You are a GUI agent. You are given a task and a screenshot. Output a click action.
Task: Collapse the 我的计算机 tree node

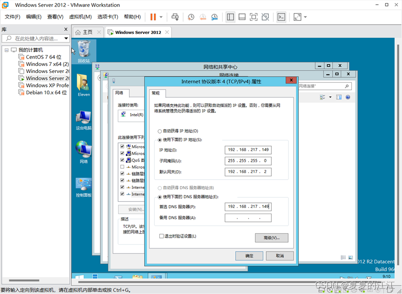click(7, 50)
